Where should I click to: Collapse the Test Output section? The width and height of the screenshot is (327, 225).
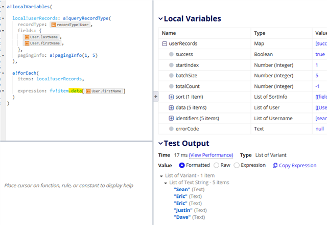click(160, 144)
